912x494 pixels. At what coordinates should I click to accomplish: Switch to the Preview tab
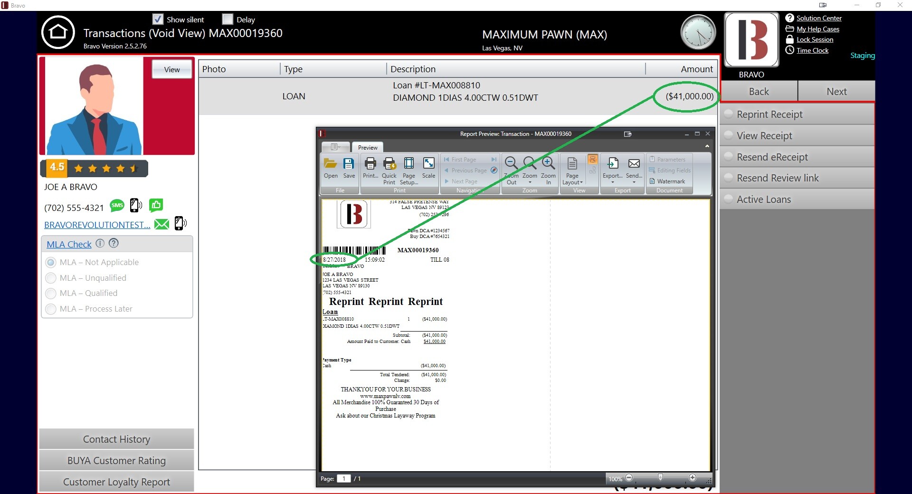[x=368, y=147]
